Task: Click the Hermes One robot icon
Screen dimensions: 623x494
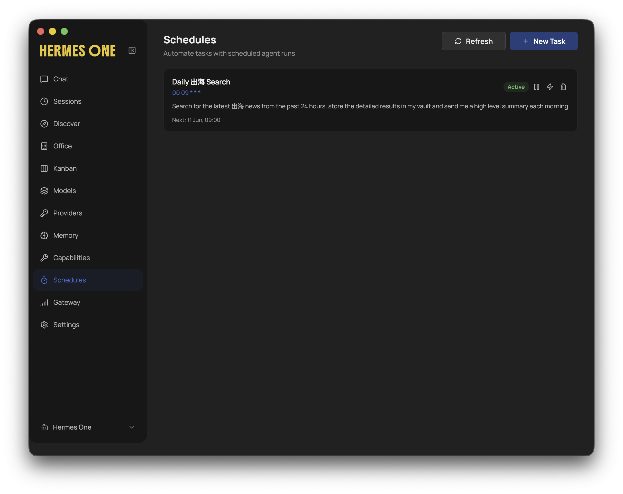Action: 44,427
